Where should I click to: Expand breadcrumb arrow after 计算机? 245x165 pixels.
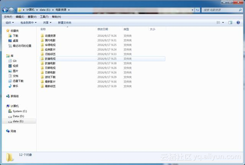click(37, 10)
